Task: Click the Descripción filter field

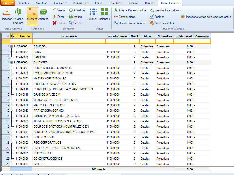Action: (x=69, y=41)
